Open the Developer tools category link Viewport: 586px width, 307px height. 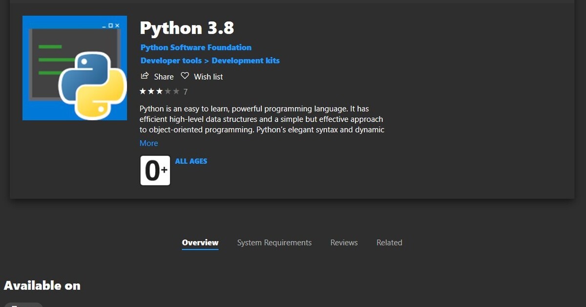tap(171, 61)
